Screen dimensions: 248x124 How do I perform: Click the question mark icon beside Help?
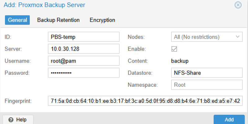point(11,120)
